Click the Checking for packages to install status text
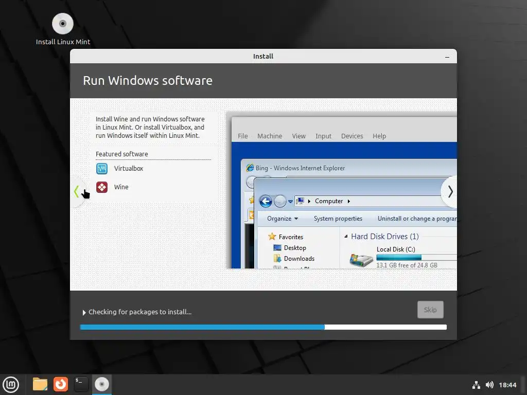This screenshot has width=527, height=395. coord(140,312)
